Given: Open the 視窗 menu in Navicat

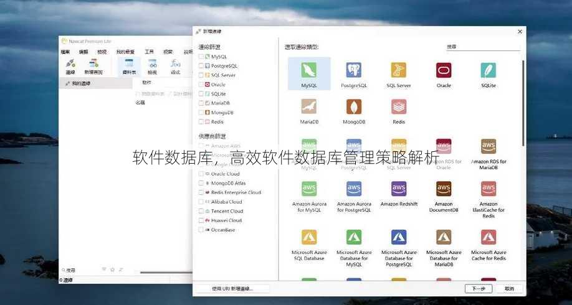Looking at the screenshot, I should tap(168, 52).
